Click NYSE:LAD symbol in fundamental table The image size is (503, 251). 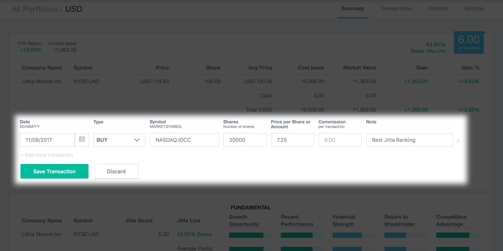point(86,234)
